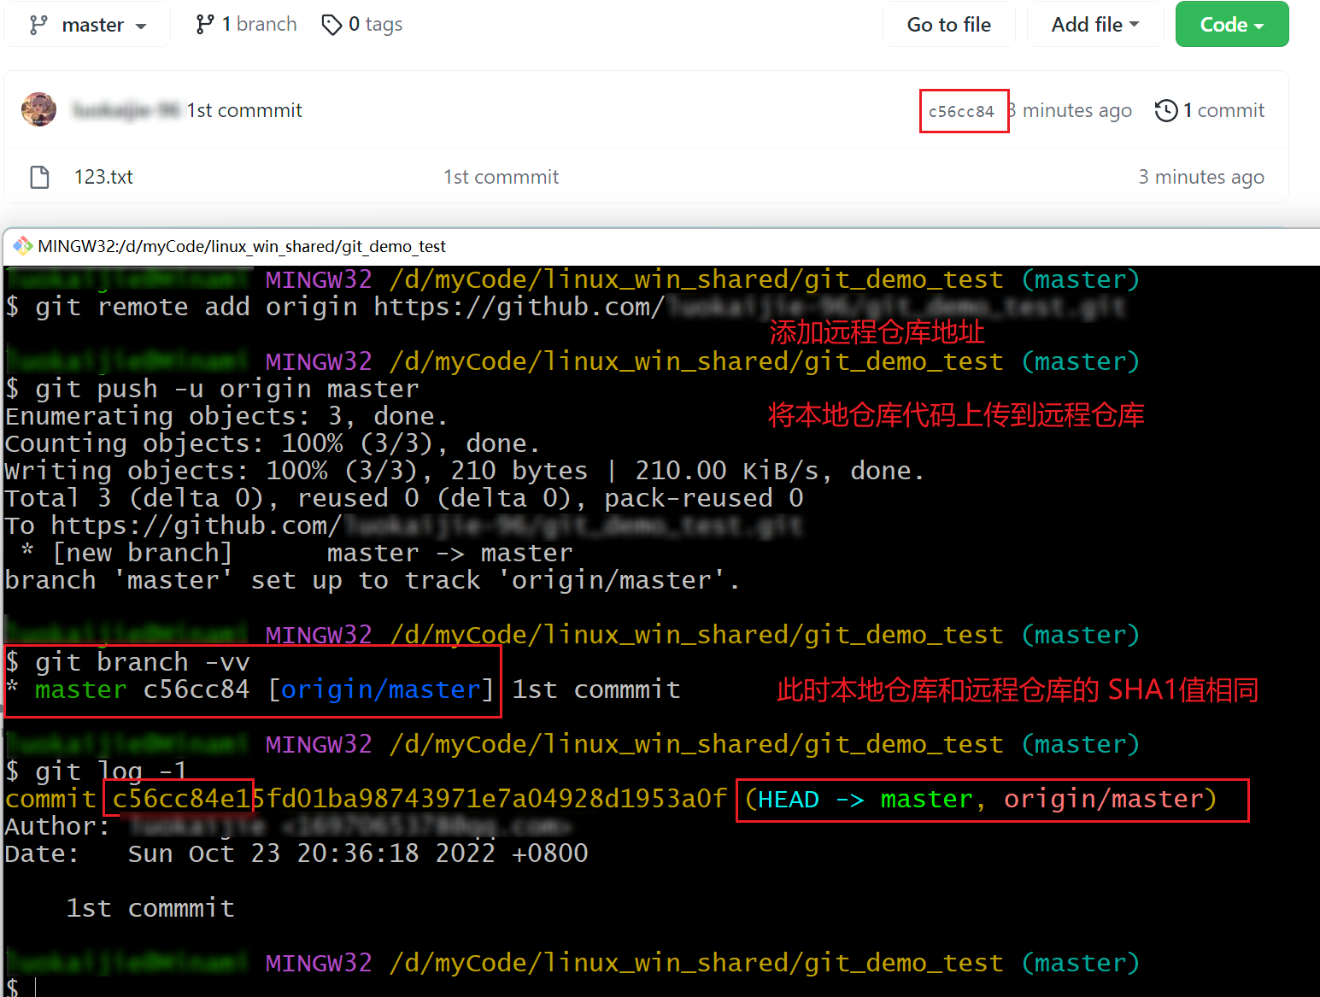Click the file icon beside 123.txt

point(39,177)
